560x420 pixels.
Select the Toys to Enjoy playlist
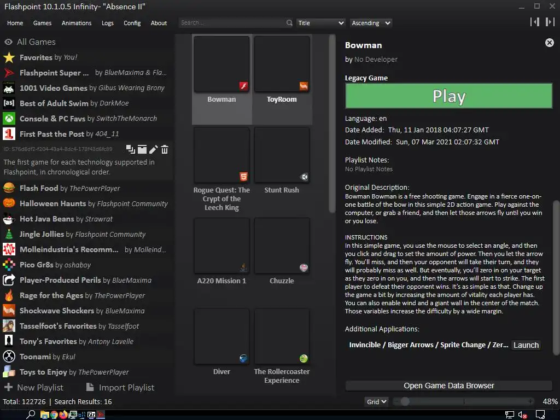(x=86, y=372)
